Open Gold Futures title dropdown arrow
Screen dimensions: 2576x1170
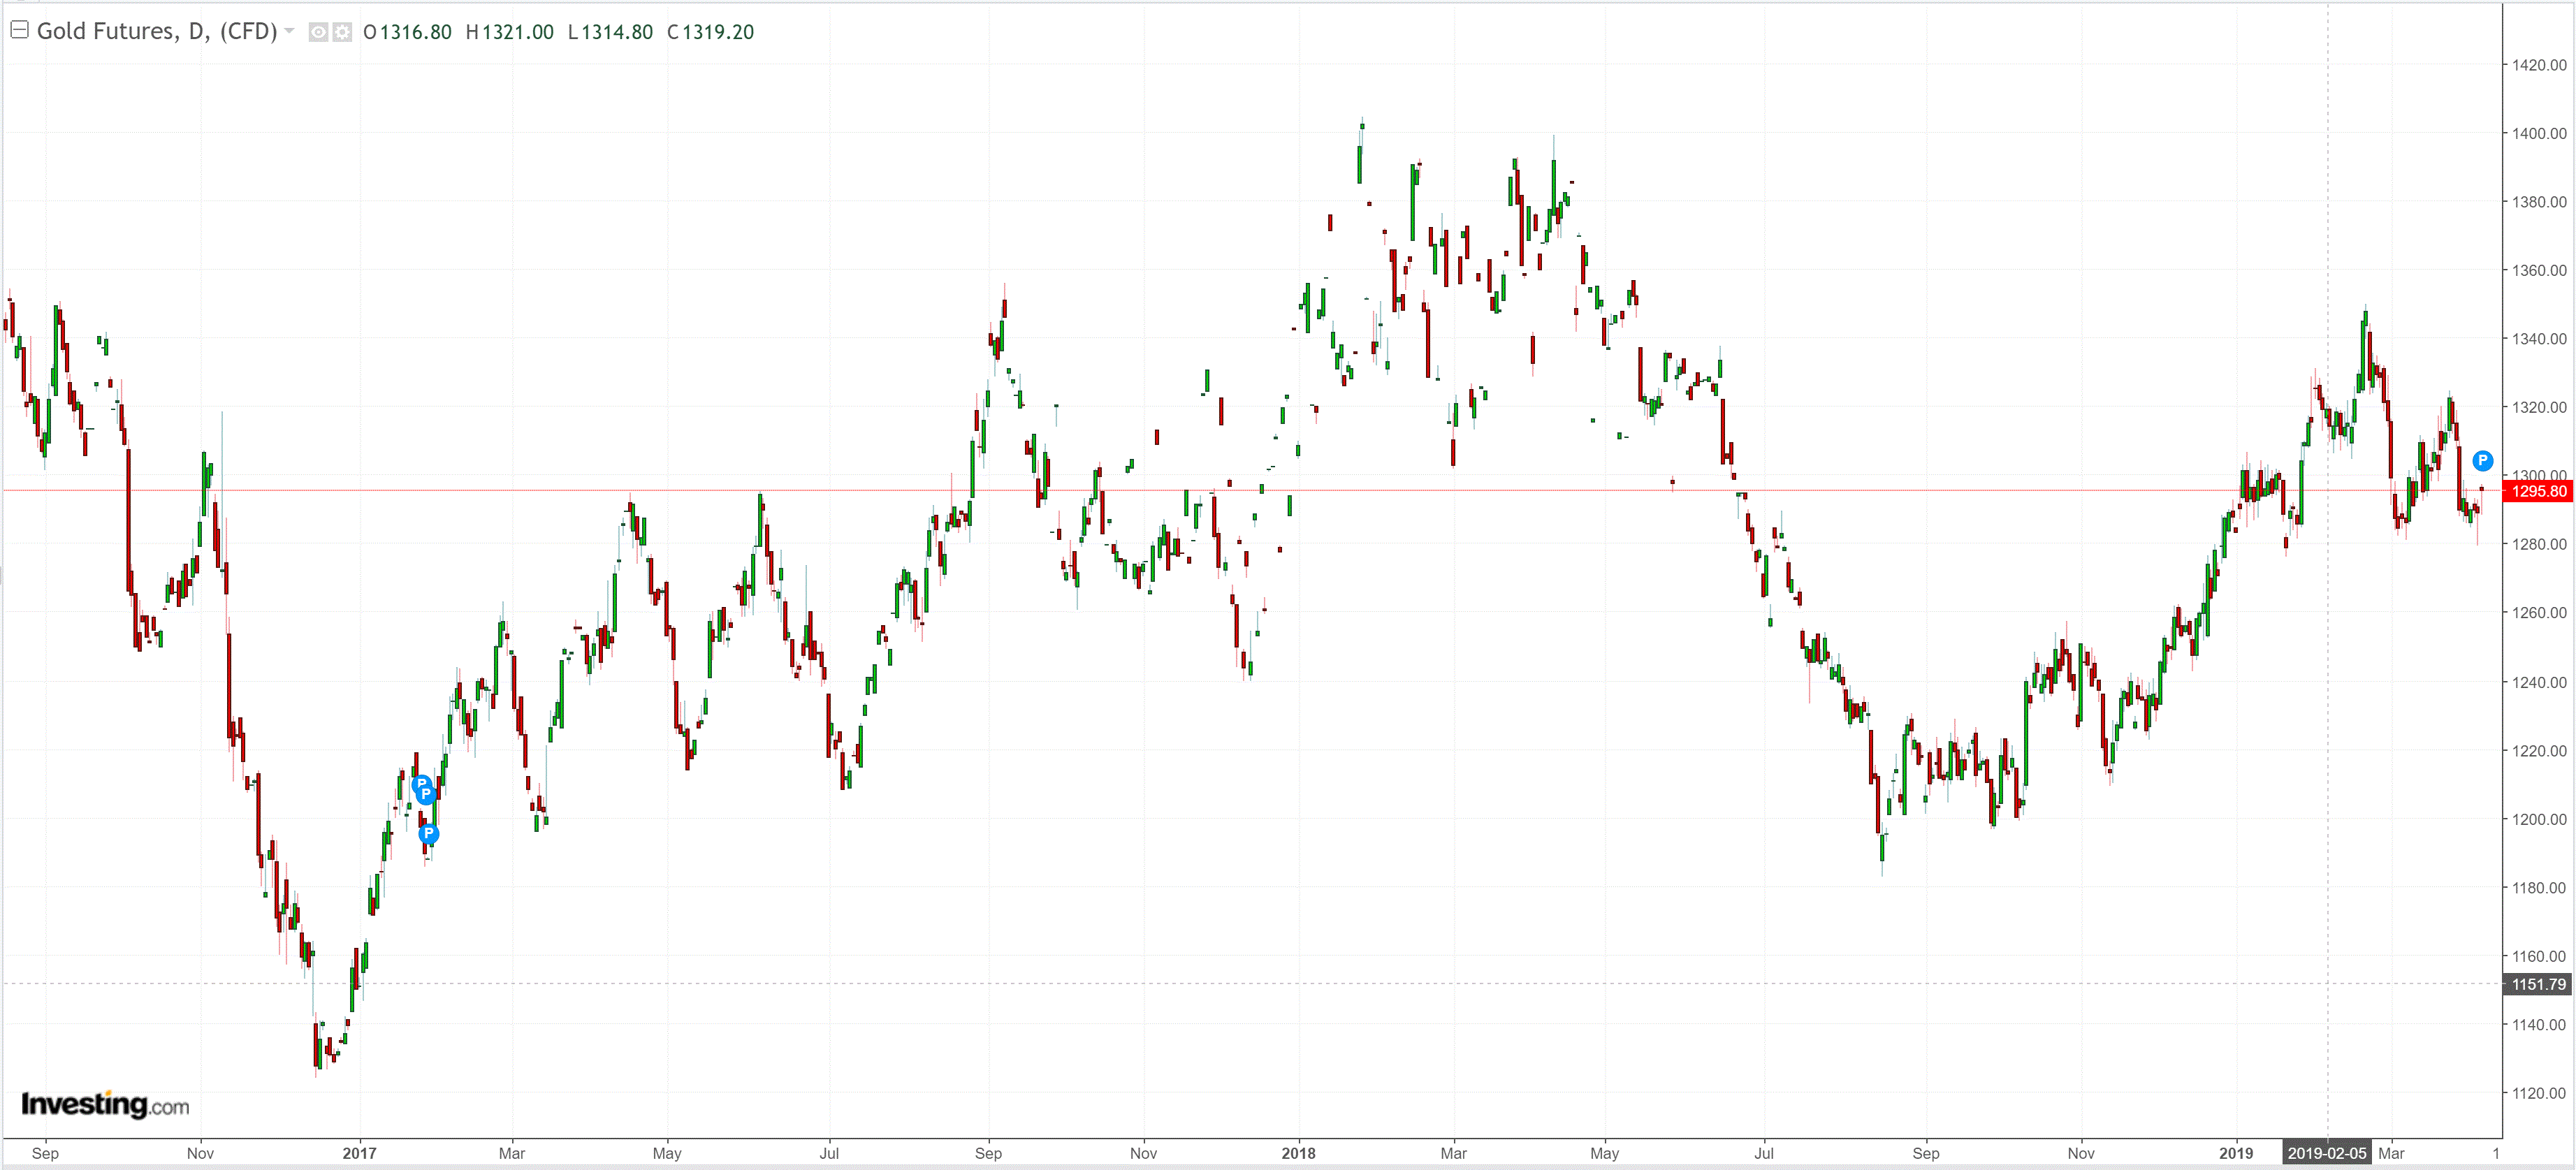pyautogui.click(x=290, y=31)
